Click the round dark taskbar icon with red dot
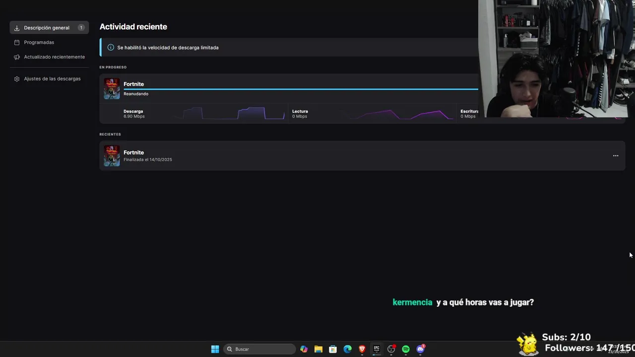The height and width of the screenshot is (357, 635). pos(391,349)
